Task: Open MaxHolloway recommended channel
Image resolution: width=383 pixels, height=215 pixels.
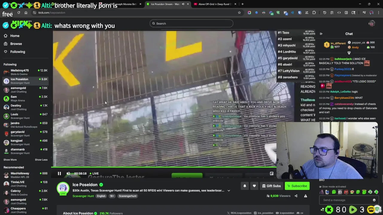Action: pos(25,175)
